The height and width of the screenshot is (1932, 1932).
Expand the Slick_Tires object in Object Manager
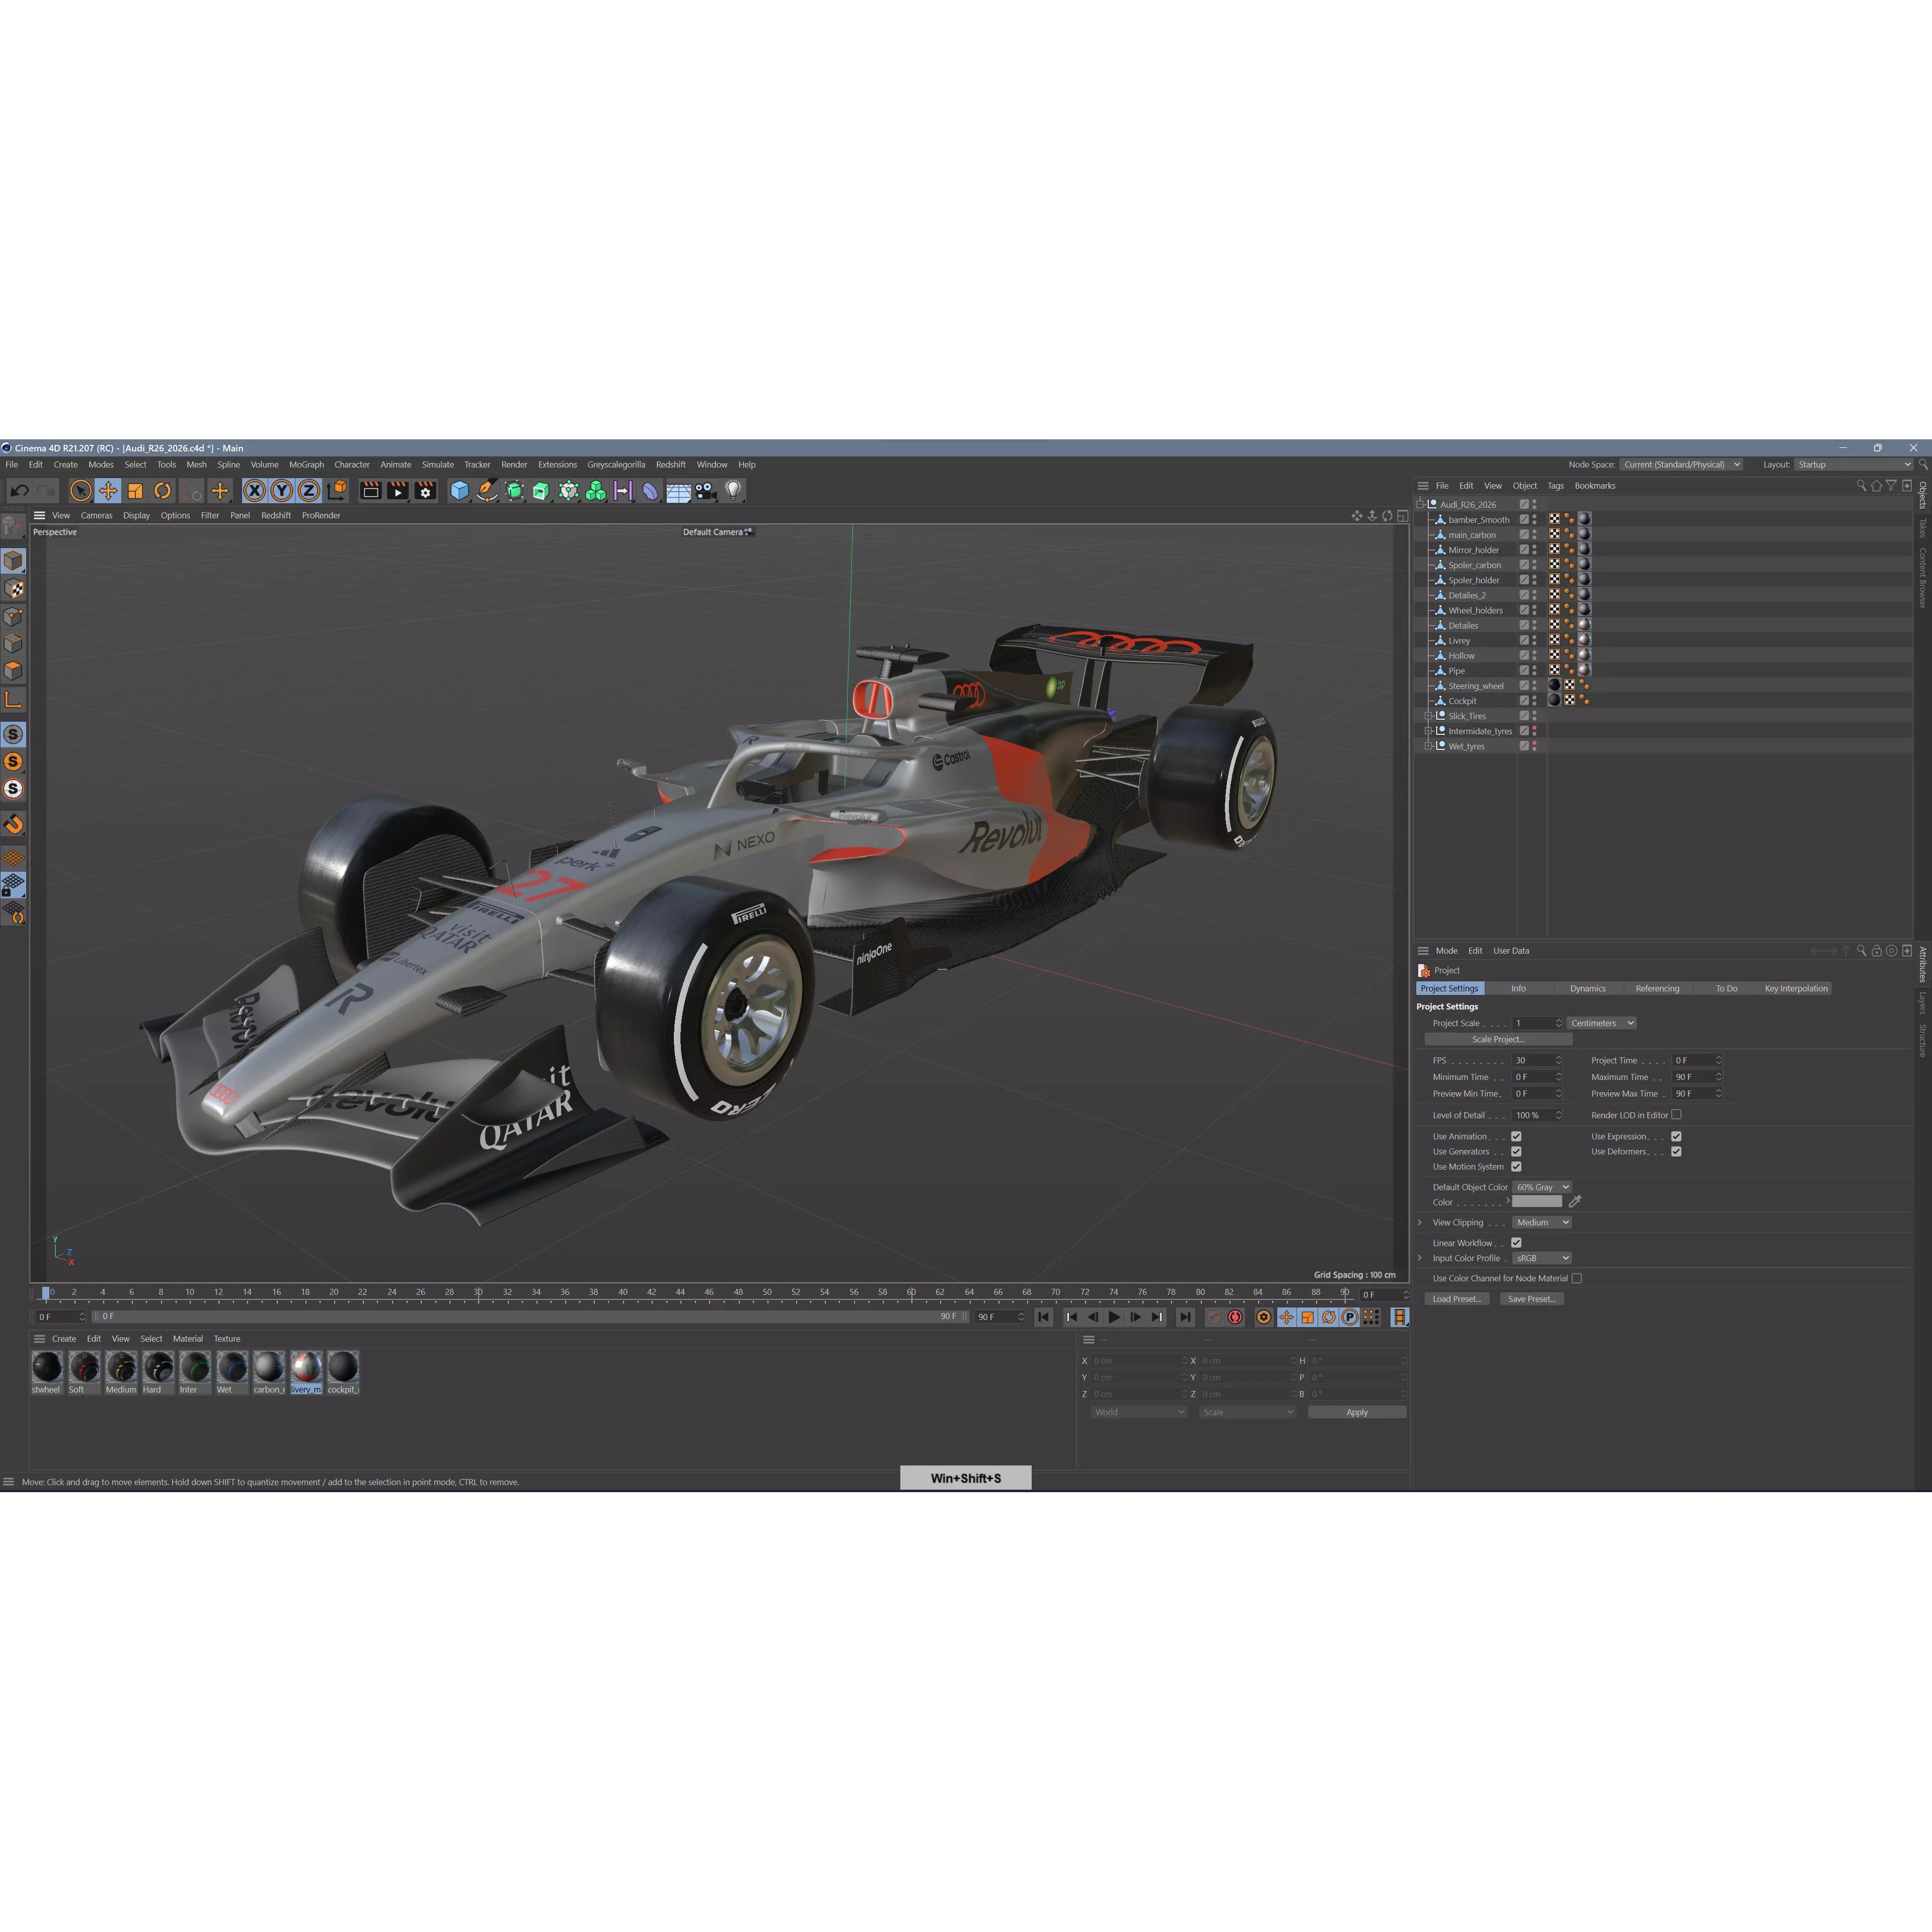pyautogui.click(x=1429, y=716)
